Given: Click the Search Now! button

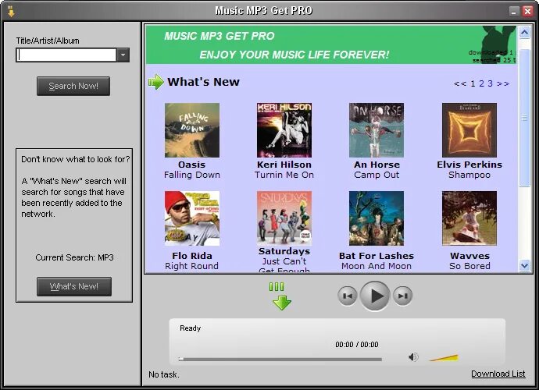Looking at the screenshot, I should (73, 86).
